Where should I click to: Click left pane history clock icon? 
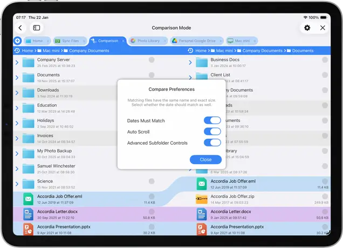pyautogui.click(x=17, y=51)
